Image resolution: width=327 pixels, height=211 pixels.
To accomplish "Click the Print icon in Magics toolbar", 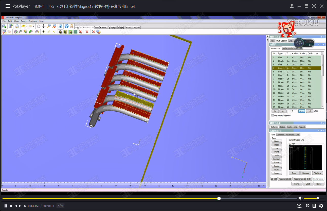I will [x=17, y=26].
